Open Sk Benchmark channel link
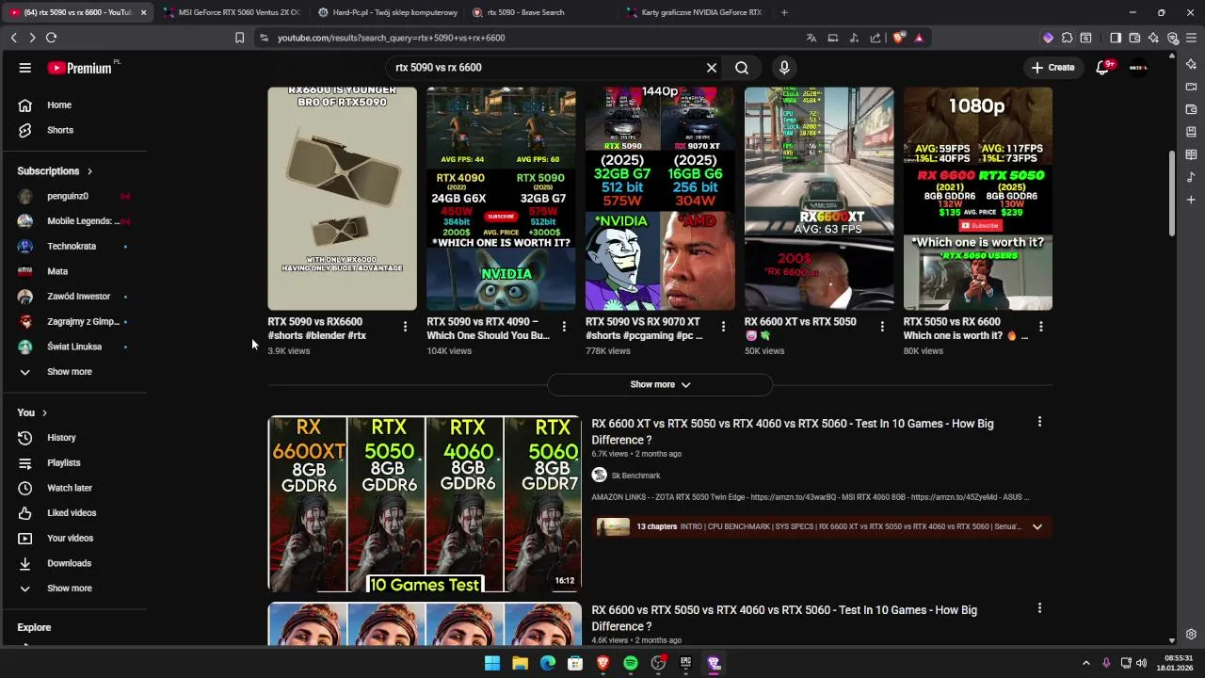Screen dimensions: 1205x678 click(x=635, y=476)
